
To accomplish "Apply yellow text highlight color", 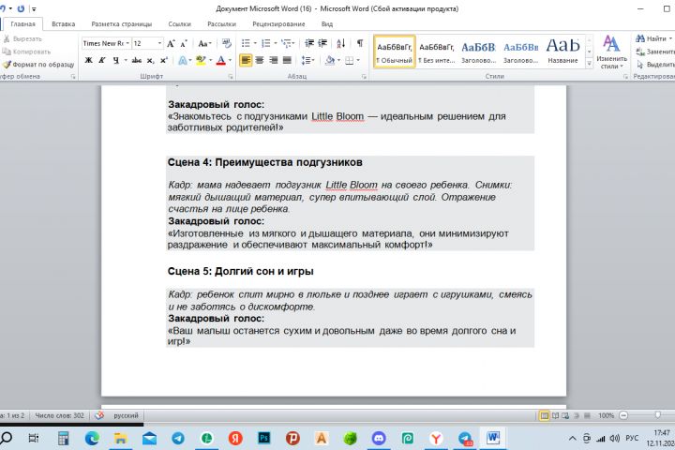I will click(x=201, y=60).
